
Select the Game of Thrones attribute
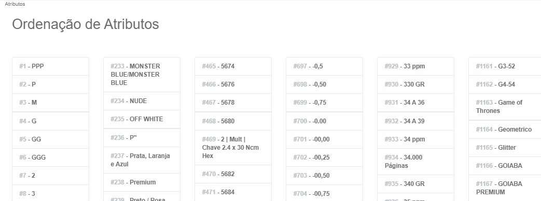(505, 107)
